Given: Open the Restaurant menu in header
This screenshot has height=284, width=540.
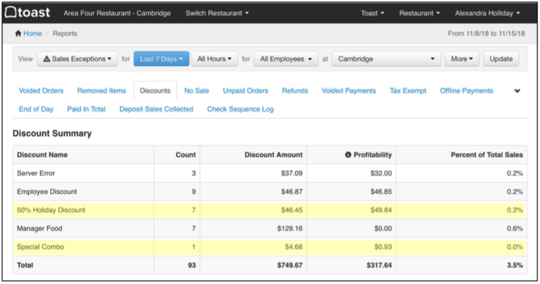Looking at the screenshot, I should tap(419, 13).
